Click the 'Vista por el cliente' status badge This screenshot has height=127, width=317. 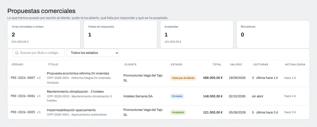click(183, 78)
